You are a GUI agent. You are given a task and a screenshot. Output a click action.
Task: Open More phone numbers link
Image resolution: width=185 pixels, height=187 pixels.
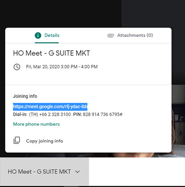[x=36, y=124]
